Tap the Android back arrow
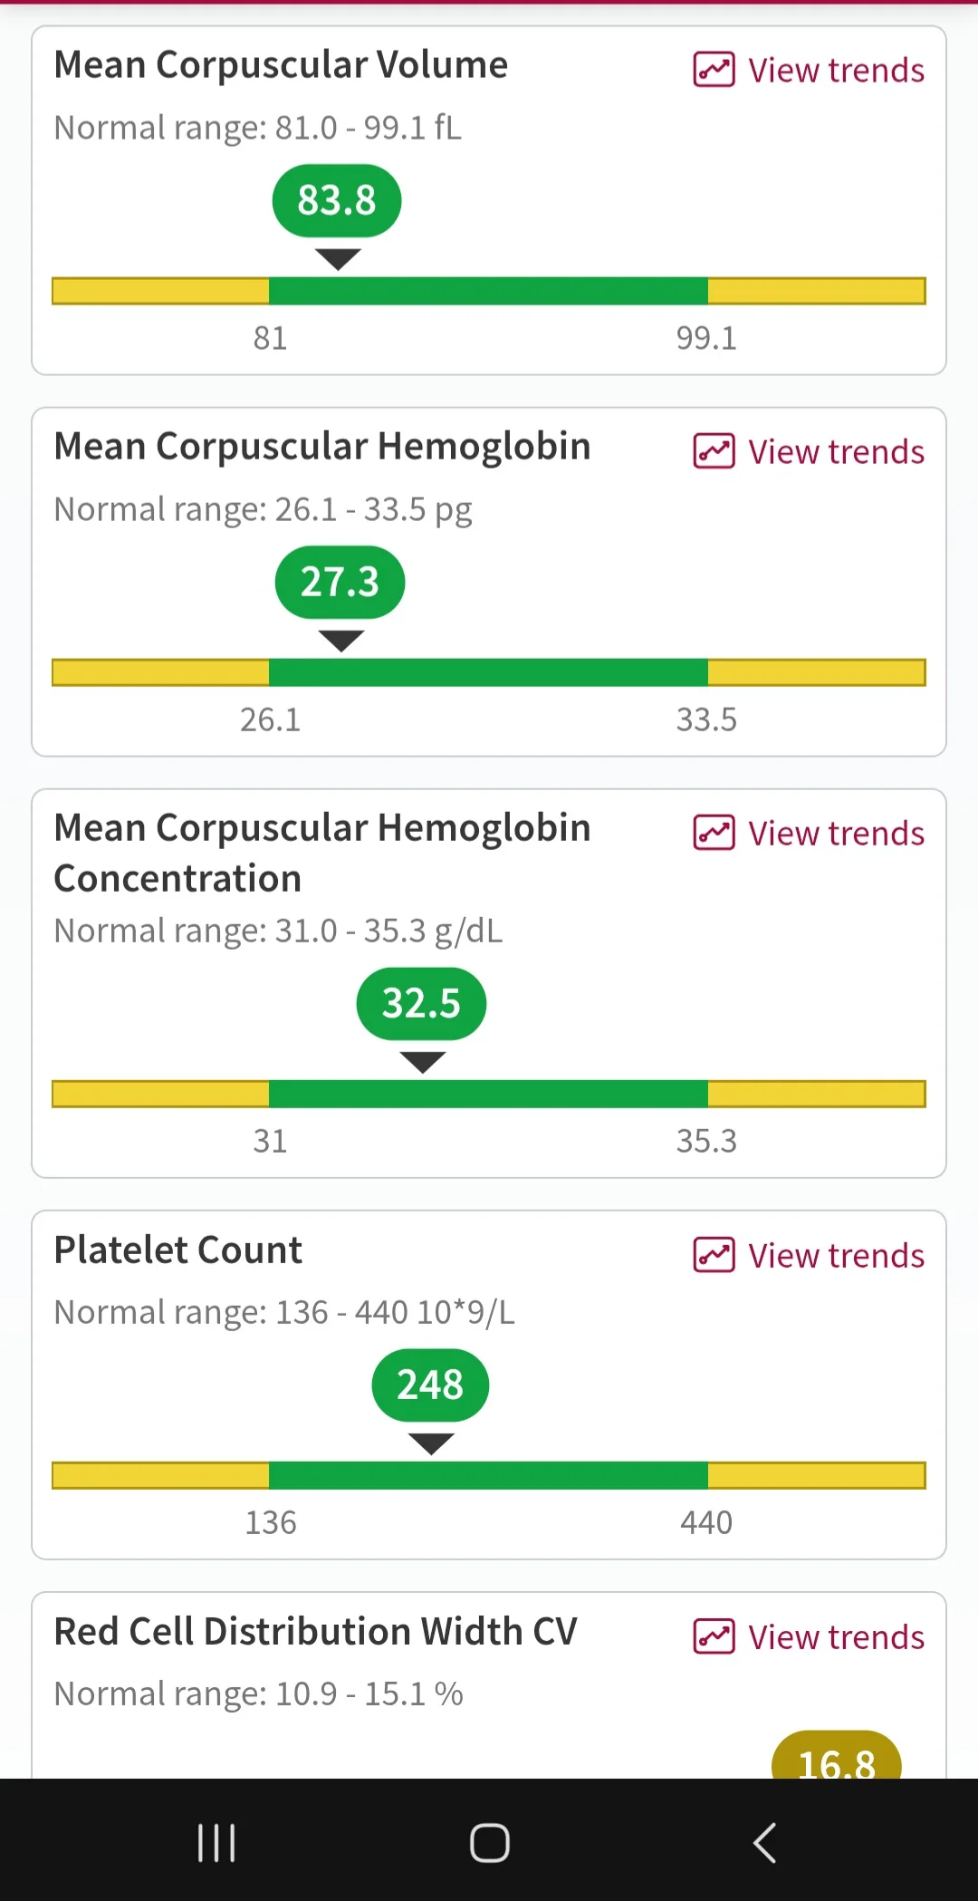978x1901 pixels. coord(765,1842)
